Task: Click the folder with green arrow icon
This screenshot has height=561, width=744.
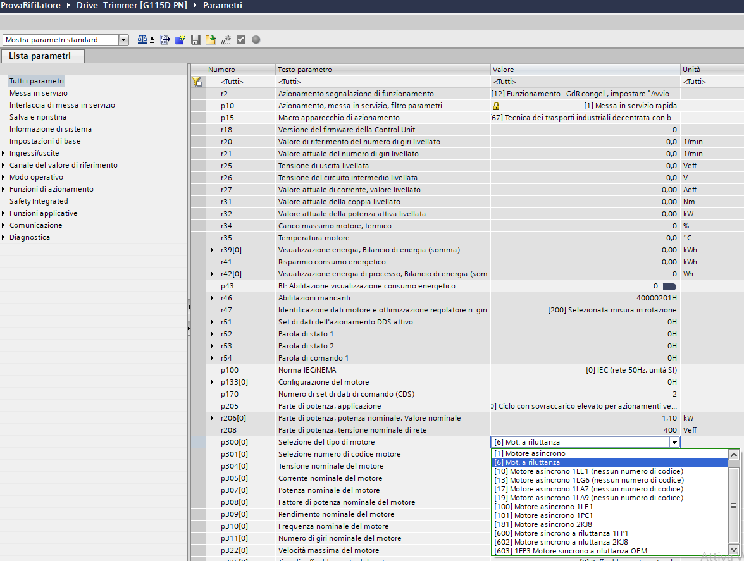Action: (210, 40)
